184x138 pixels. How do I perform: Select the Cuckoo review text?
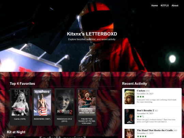(x=156, y=101)
